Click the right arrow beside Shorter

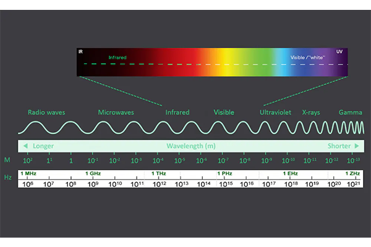[x=356, y=146]
